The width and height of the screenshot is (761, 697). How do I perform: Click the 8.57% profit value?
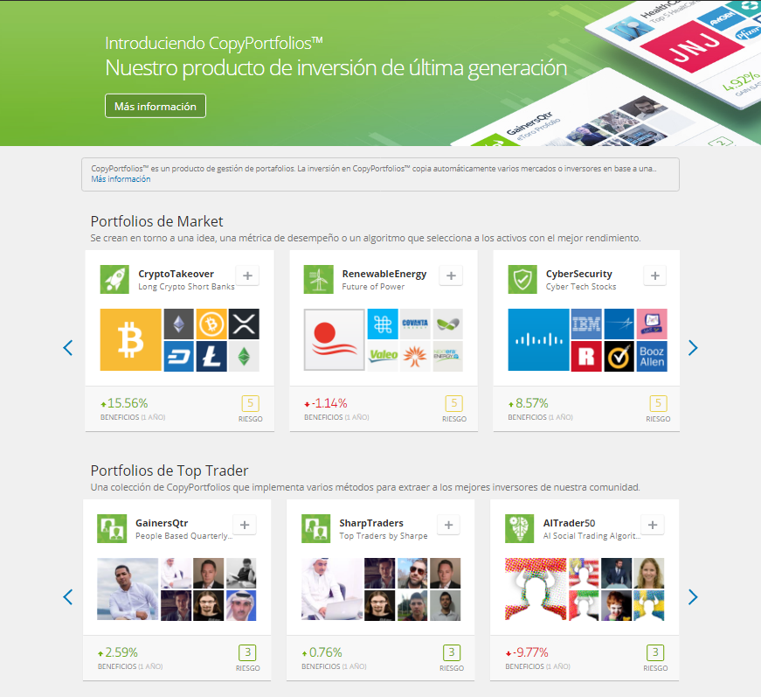click(x=531, y=403)
